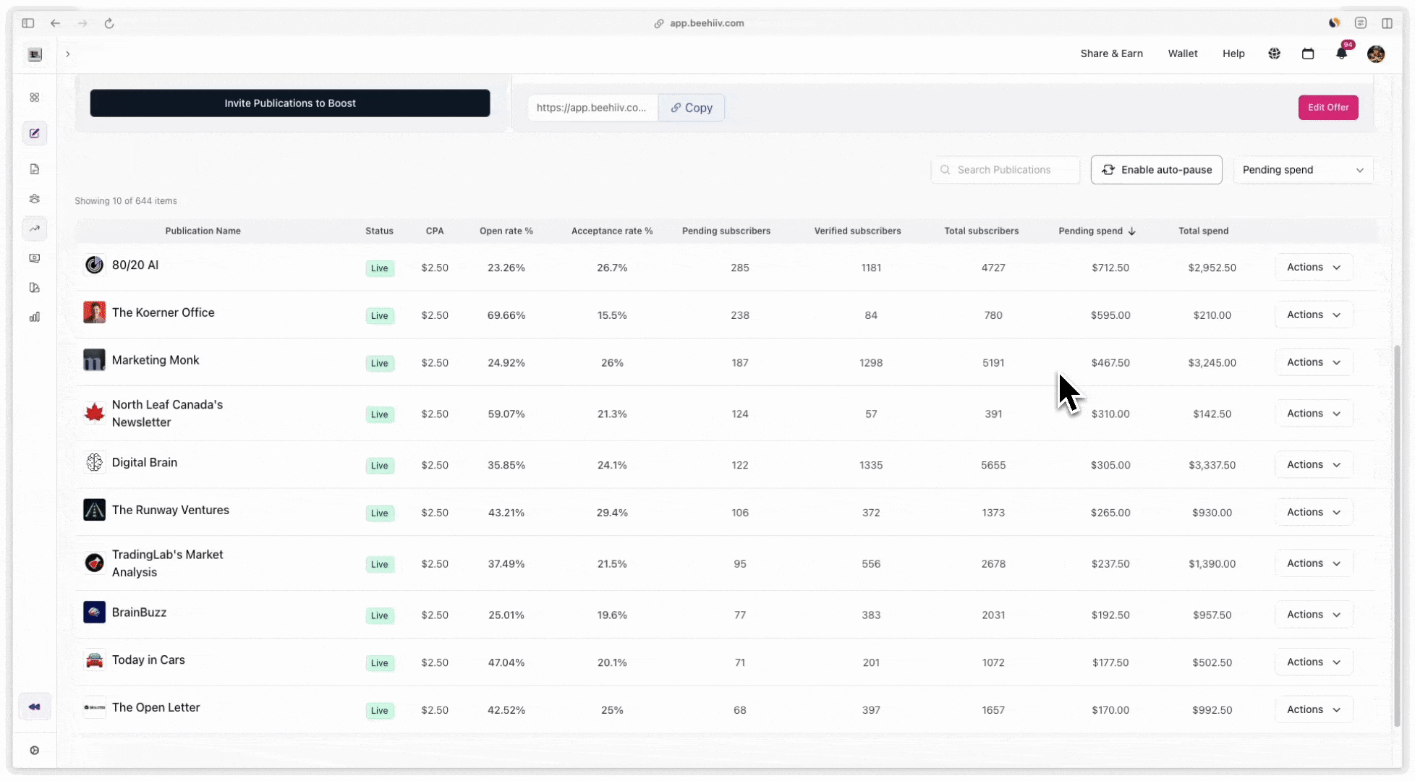Click the page vertical scrollbar
The height and width of the screenshot is (781, 1415).
point(1397,535)
